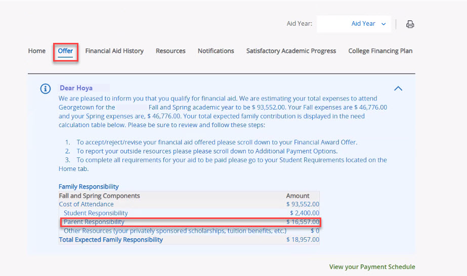Click the printer icon
Image resolution: width=467 pixels, height=276 pixels.
(410, 24)
